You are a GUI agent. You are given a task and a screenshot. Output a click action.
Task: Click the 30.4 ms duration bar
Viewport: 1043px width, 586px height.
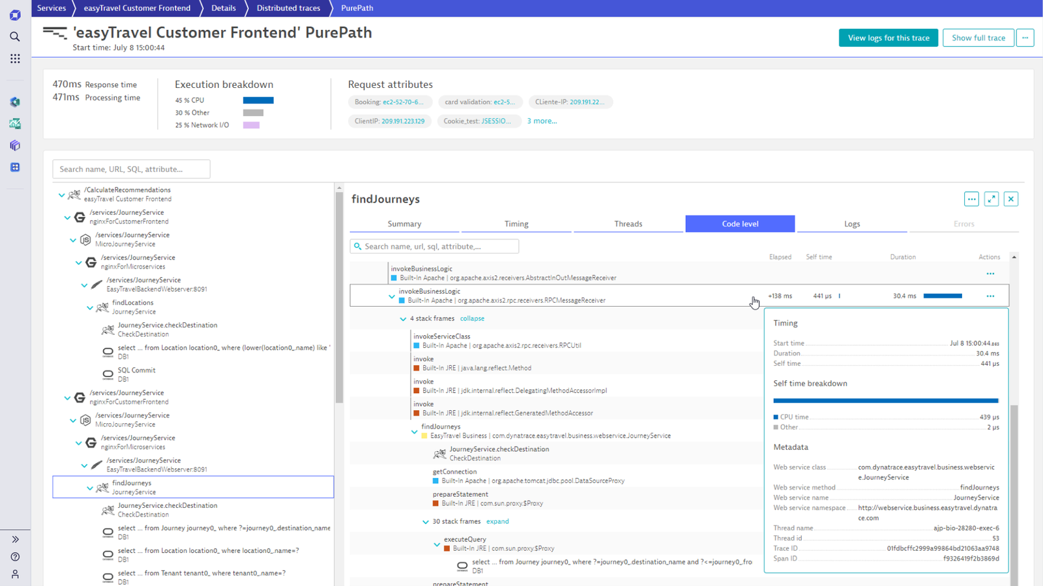click(943, 296)
